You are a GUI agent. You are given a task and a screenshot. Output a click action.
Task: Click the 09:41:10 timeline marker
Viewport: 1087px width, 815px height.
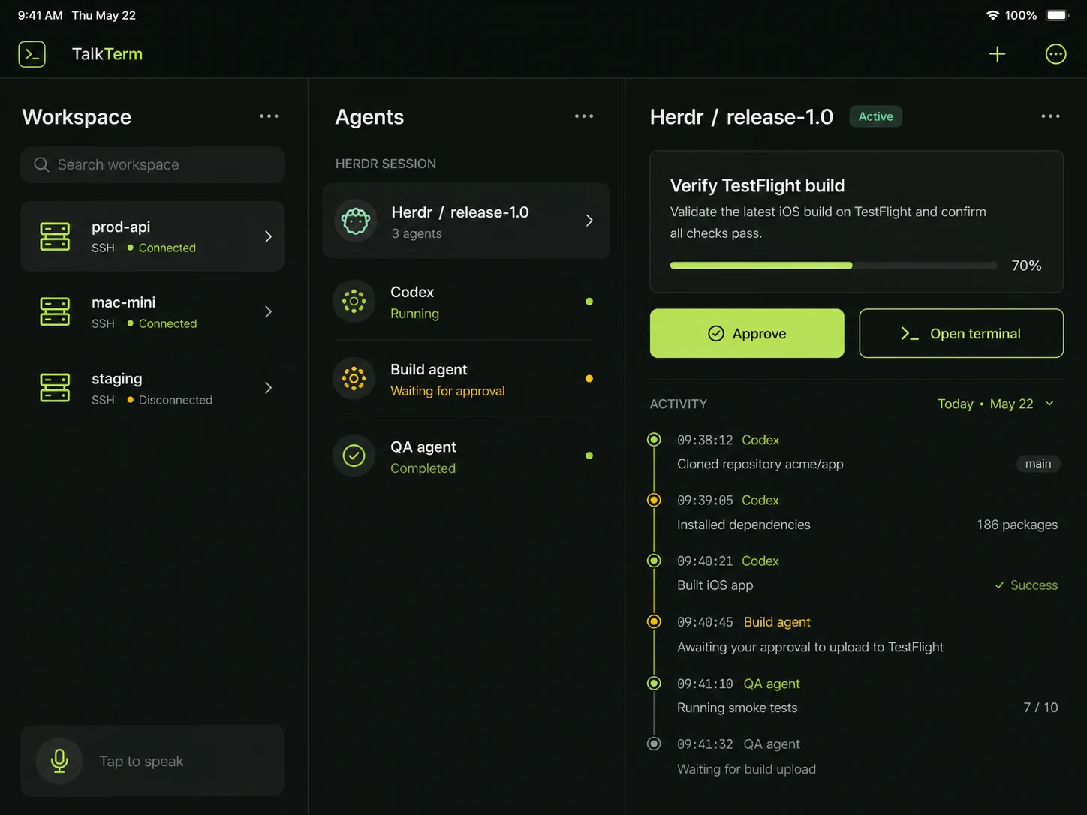point(654,683)
